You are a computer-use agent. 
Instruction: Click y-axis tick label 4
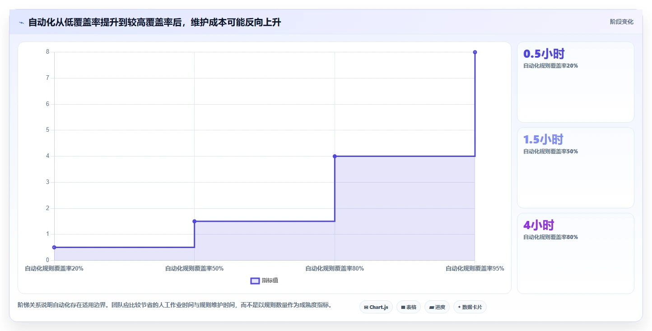tap(47, 156)
